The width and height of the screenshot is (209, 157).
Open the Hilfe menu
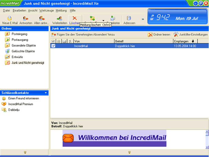point(73,10)
